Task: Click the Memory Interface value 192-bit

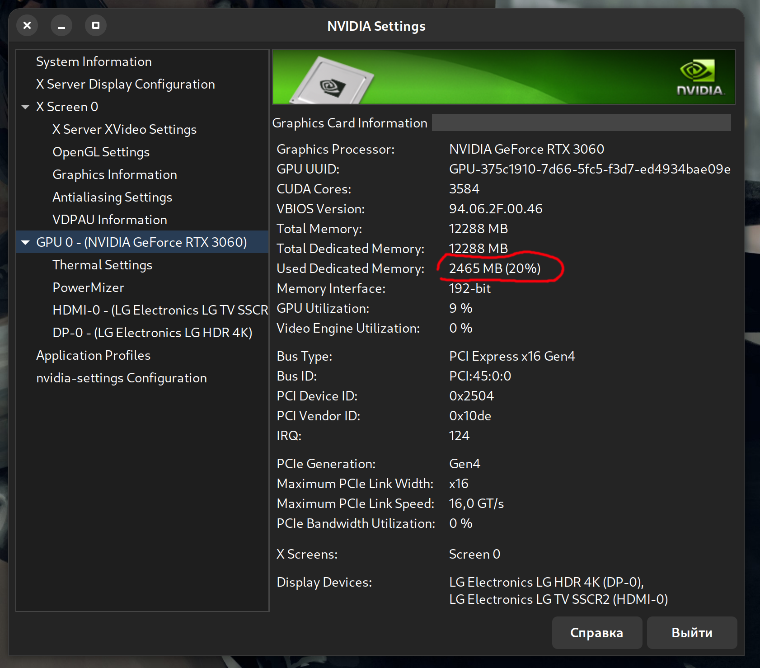Action: [x=470, y=288]
